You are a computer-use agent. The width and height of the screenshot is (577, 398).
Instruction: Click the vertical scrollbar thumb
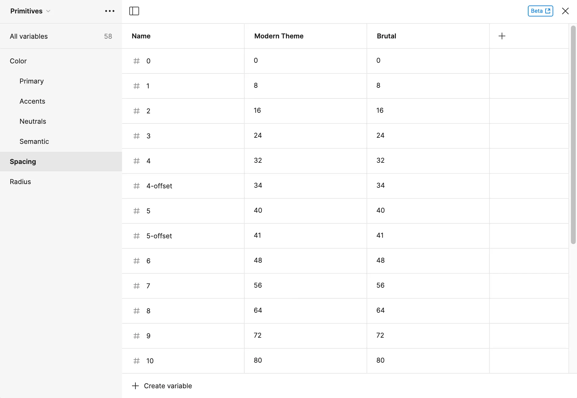[x=573, y=135]
